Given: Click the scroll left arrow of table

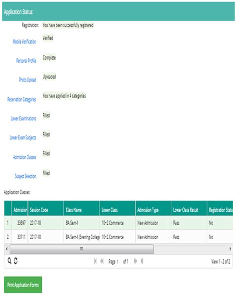Looking at the screenshot, I should (7, 249).
